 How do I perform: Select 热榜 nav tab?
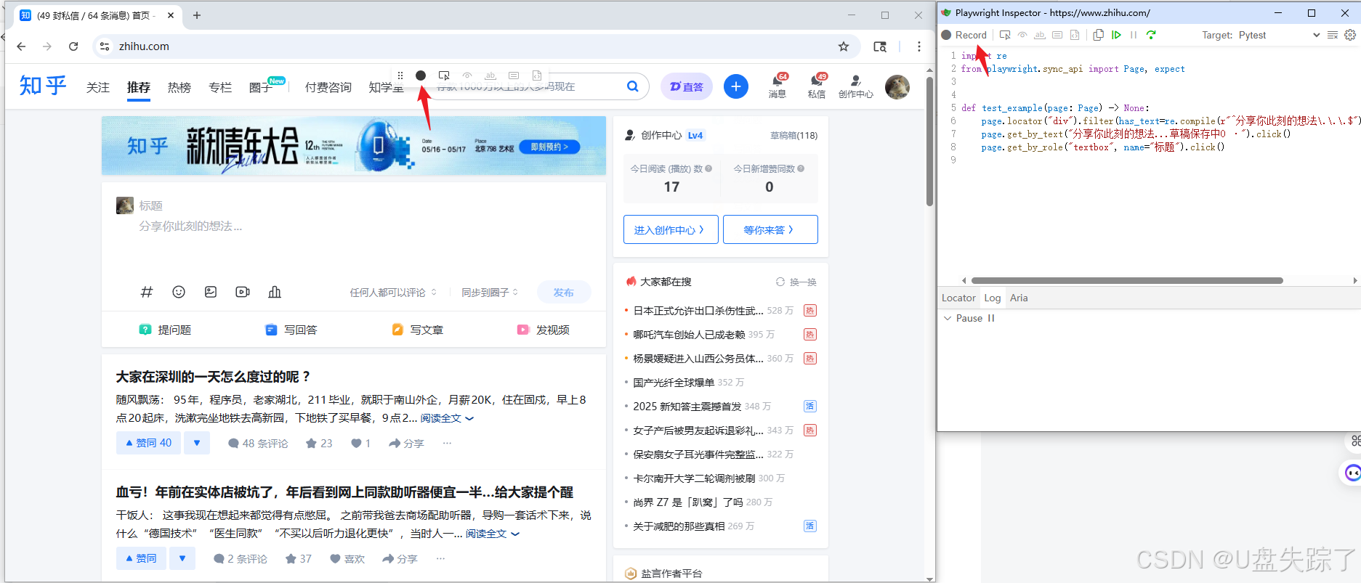point(179,87)
